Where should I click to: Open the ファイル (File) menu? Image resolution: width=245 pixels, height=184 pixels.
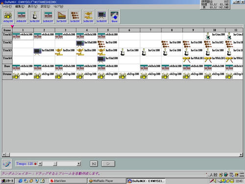pyautogui.click(x=6, y=6)
